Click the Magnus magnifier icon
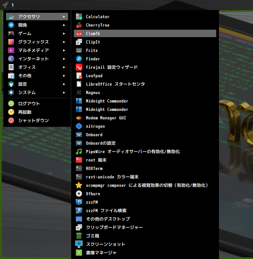 [x=79, y=92]
